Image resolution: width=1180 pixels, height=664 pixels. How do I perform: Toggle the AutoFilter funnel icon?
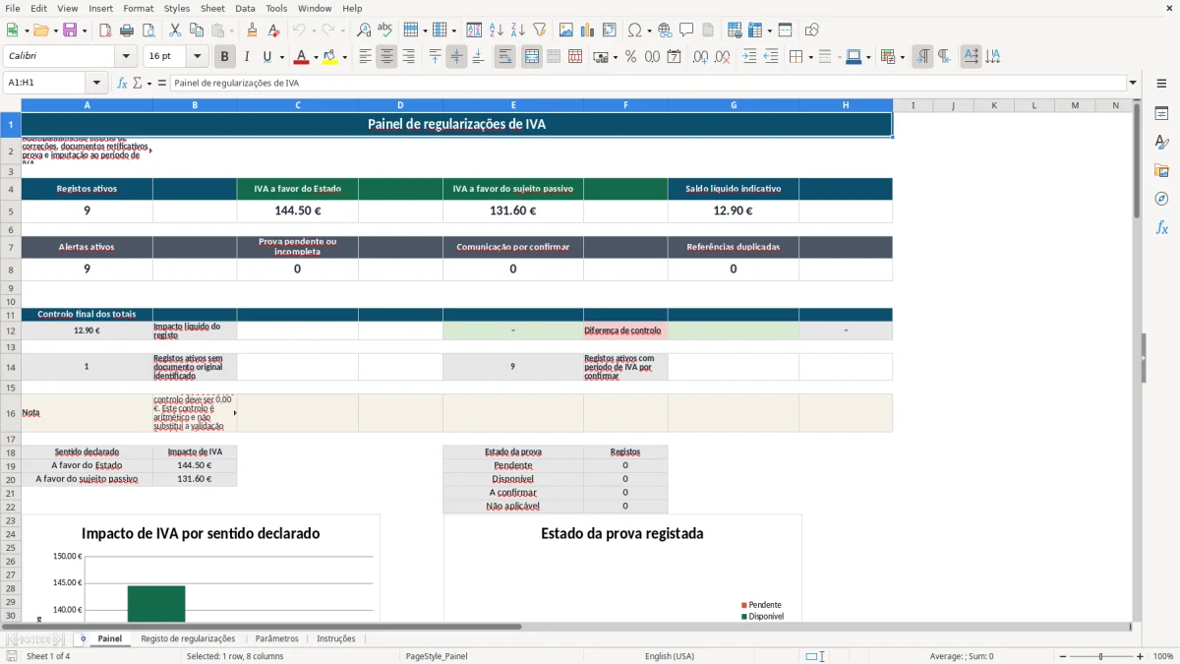pyautogui.click(x=540, y=30)
